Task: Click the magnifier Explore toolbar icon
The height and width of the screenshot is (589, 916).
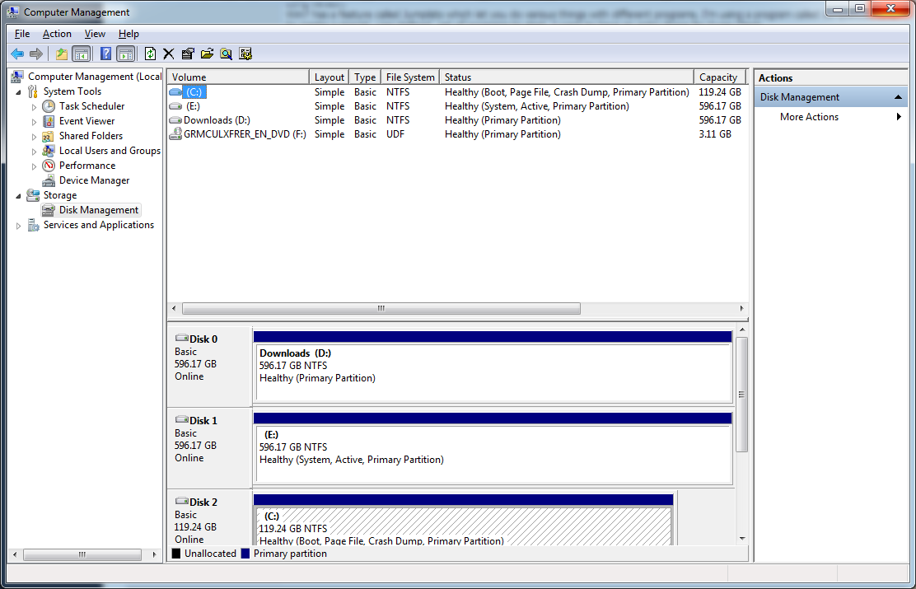Action: tap(226, 54)
